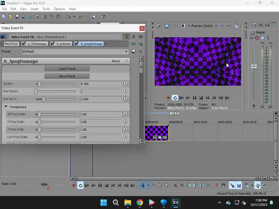279x209 pixels.
Task: Click the FX panel scrollbar down arrow
Action: [x=141, y=141]
